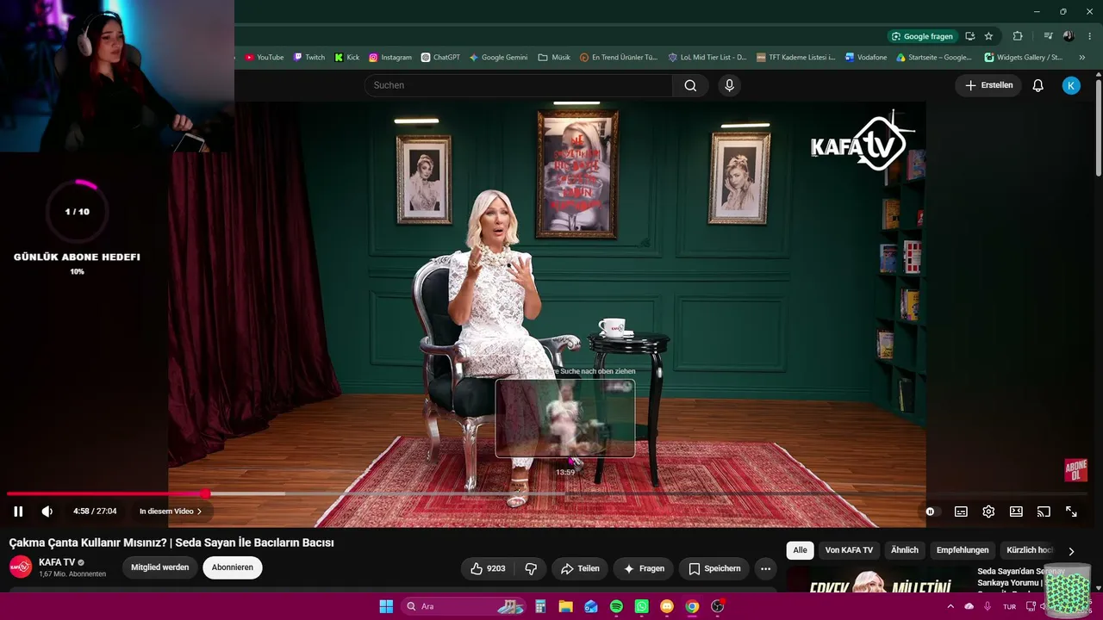Open the KAFA TV channel avatar
Viewport: 1103px width, 620px height.
[21, 567]
